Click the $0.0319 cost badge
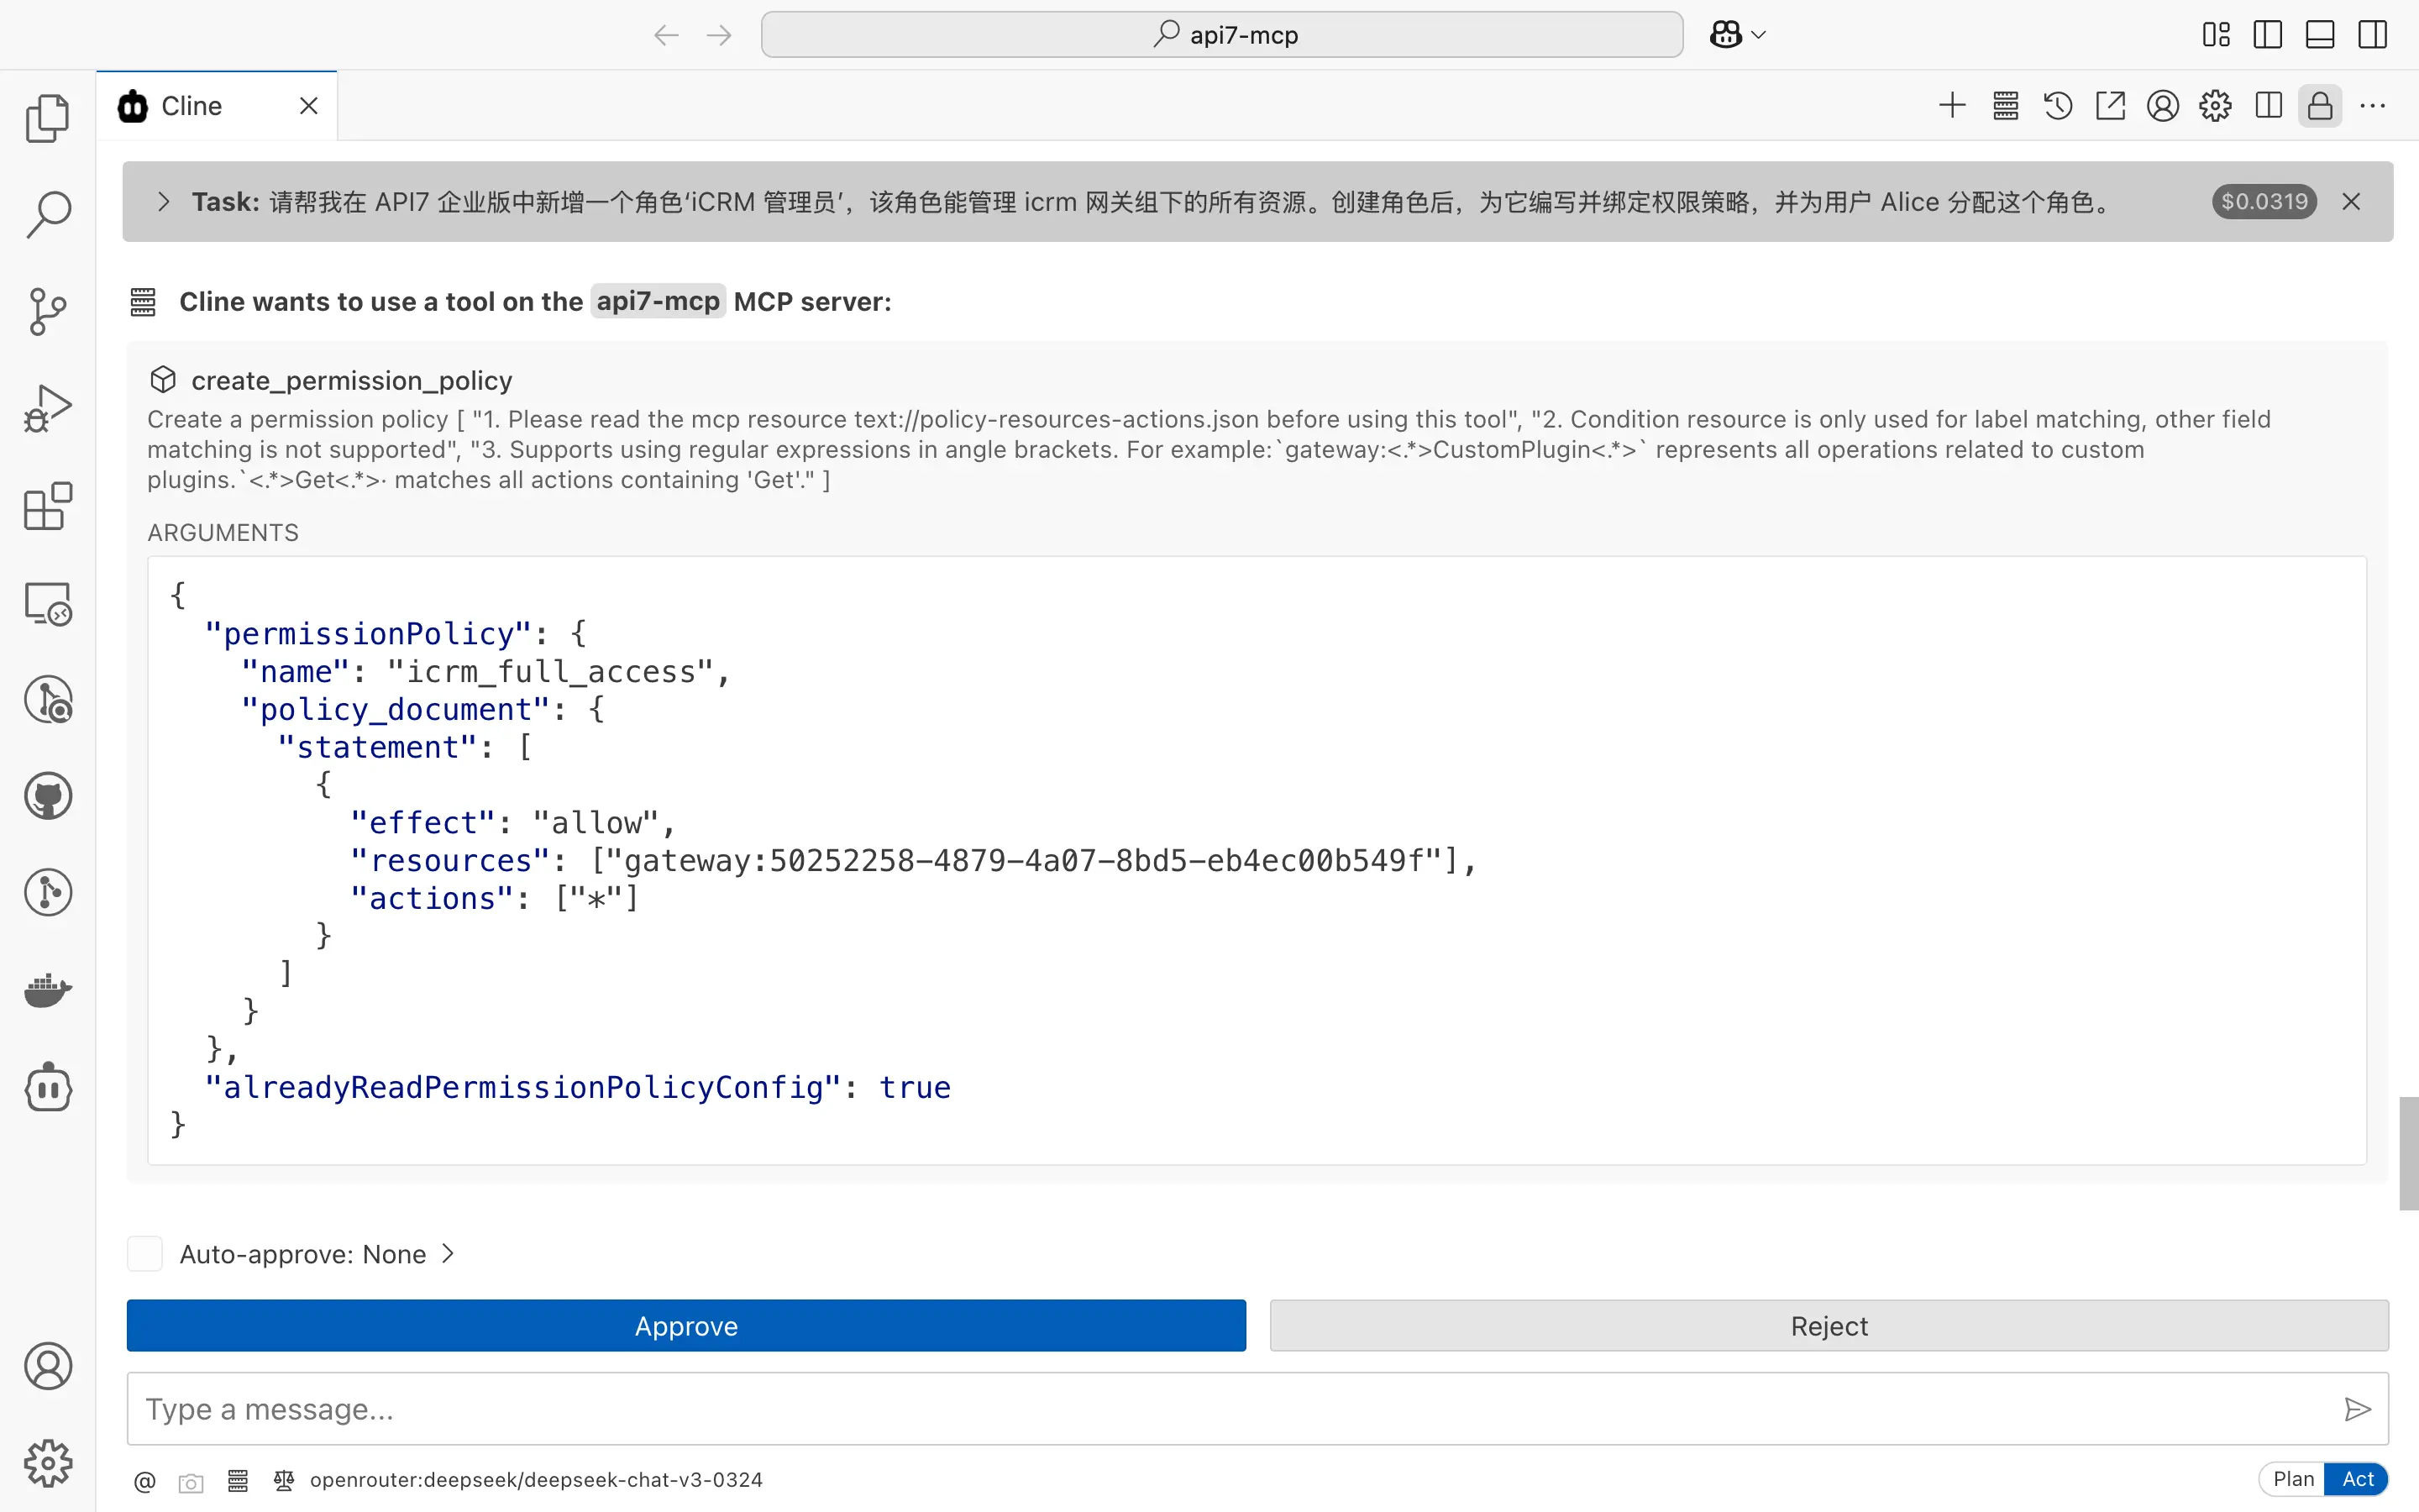Image resolution: width=2419 pixels, height=1512 pixels. (2264, 202)
